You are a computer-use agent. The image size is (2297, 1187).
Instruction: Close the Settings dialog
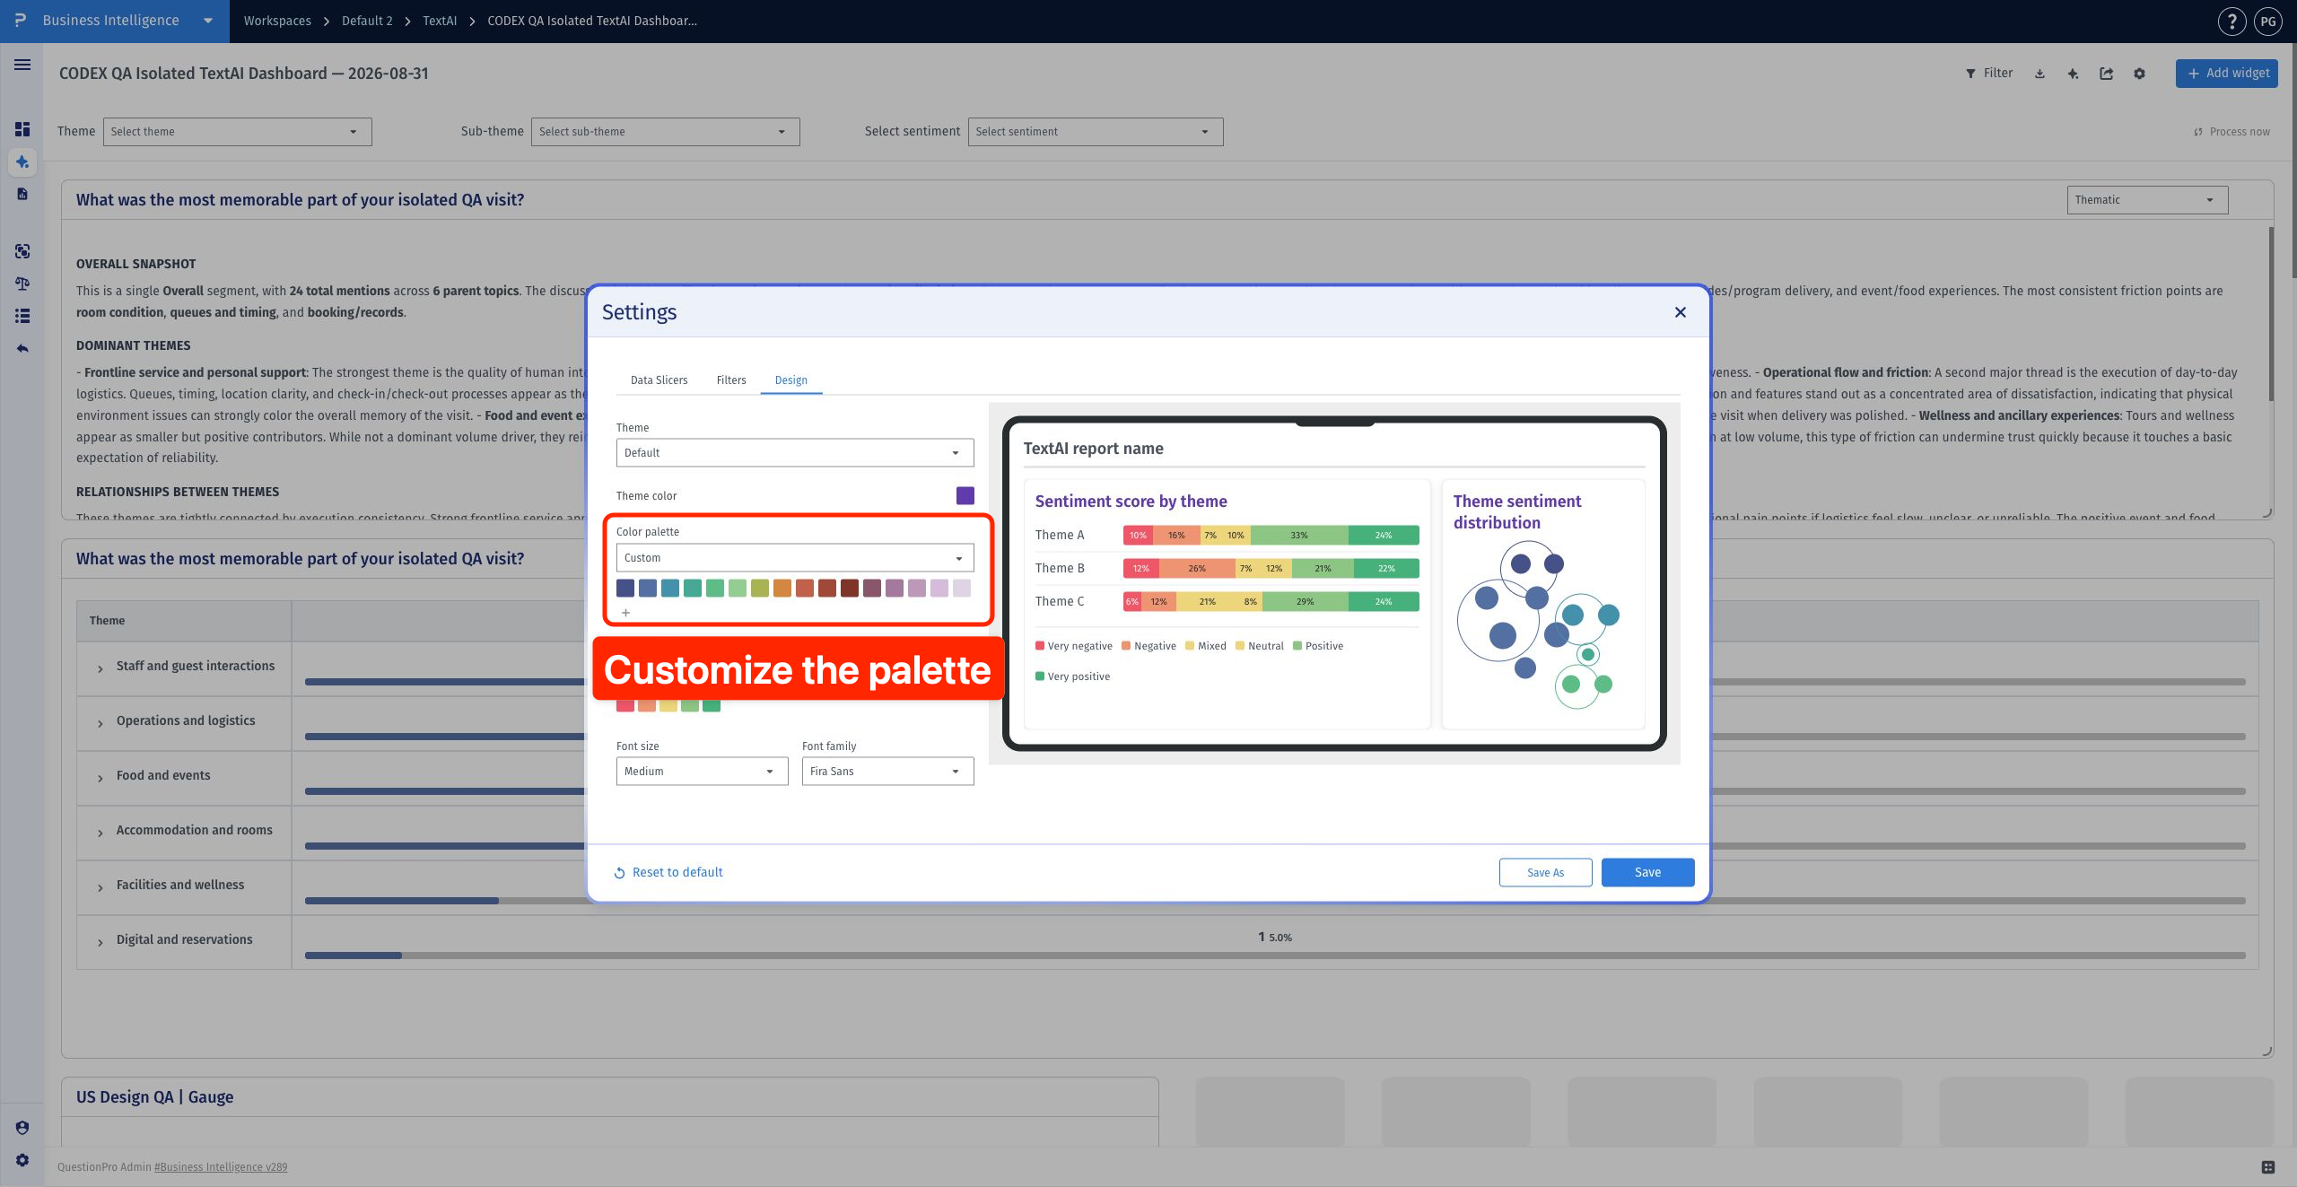pyautogui.click(x=1680, y=312)
